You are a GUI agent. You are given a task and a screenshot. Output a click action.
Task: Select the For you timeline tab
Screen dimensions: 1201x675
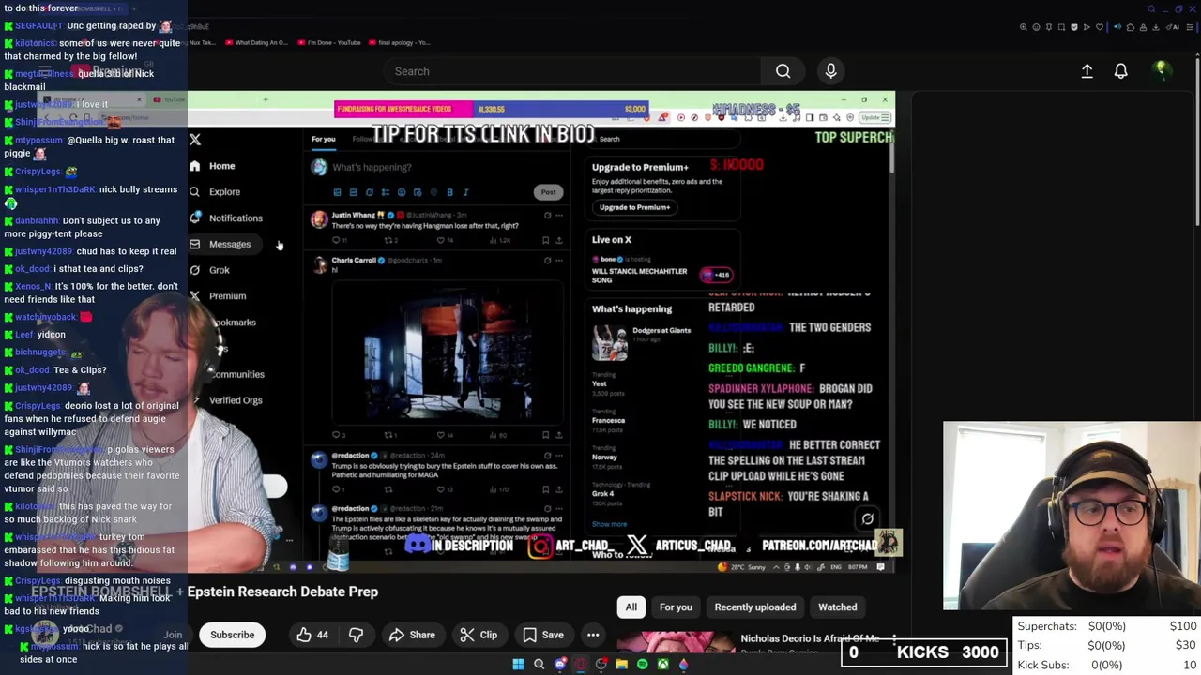point(323,139)
